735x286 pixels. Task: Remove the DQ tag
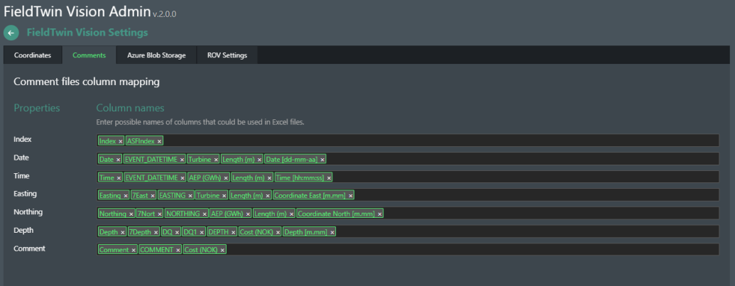pos(178,232)
